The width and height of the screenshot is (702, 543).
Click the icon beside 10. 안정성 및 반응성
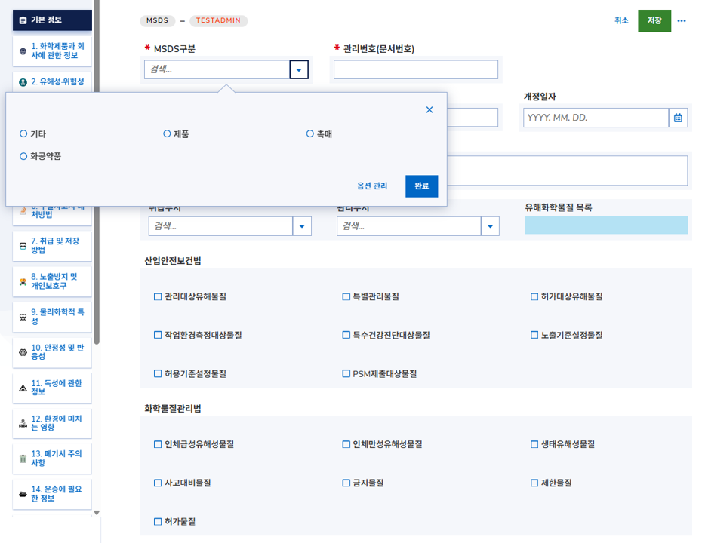pos(23,352)
